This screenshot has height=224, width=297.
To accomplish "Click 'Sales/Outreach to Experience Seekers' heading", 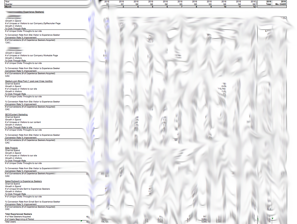I will 23,181.
